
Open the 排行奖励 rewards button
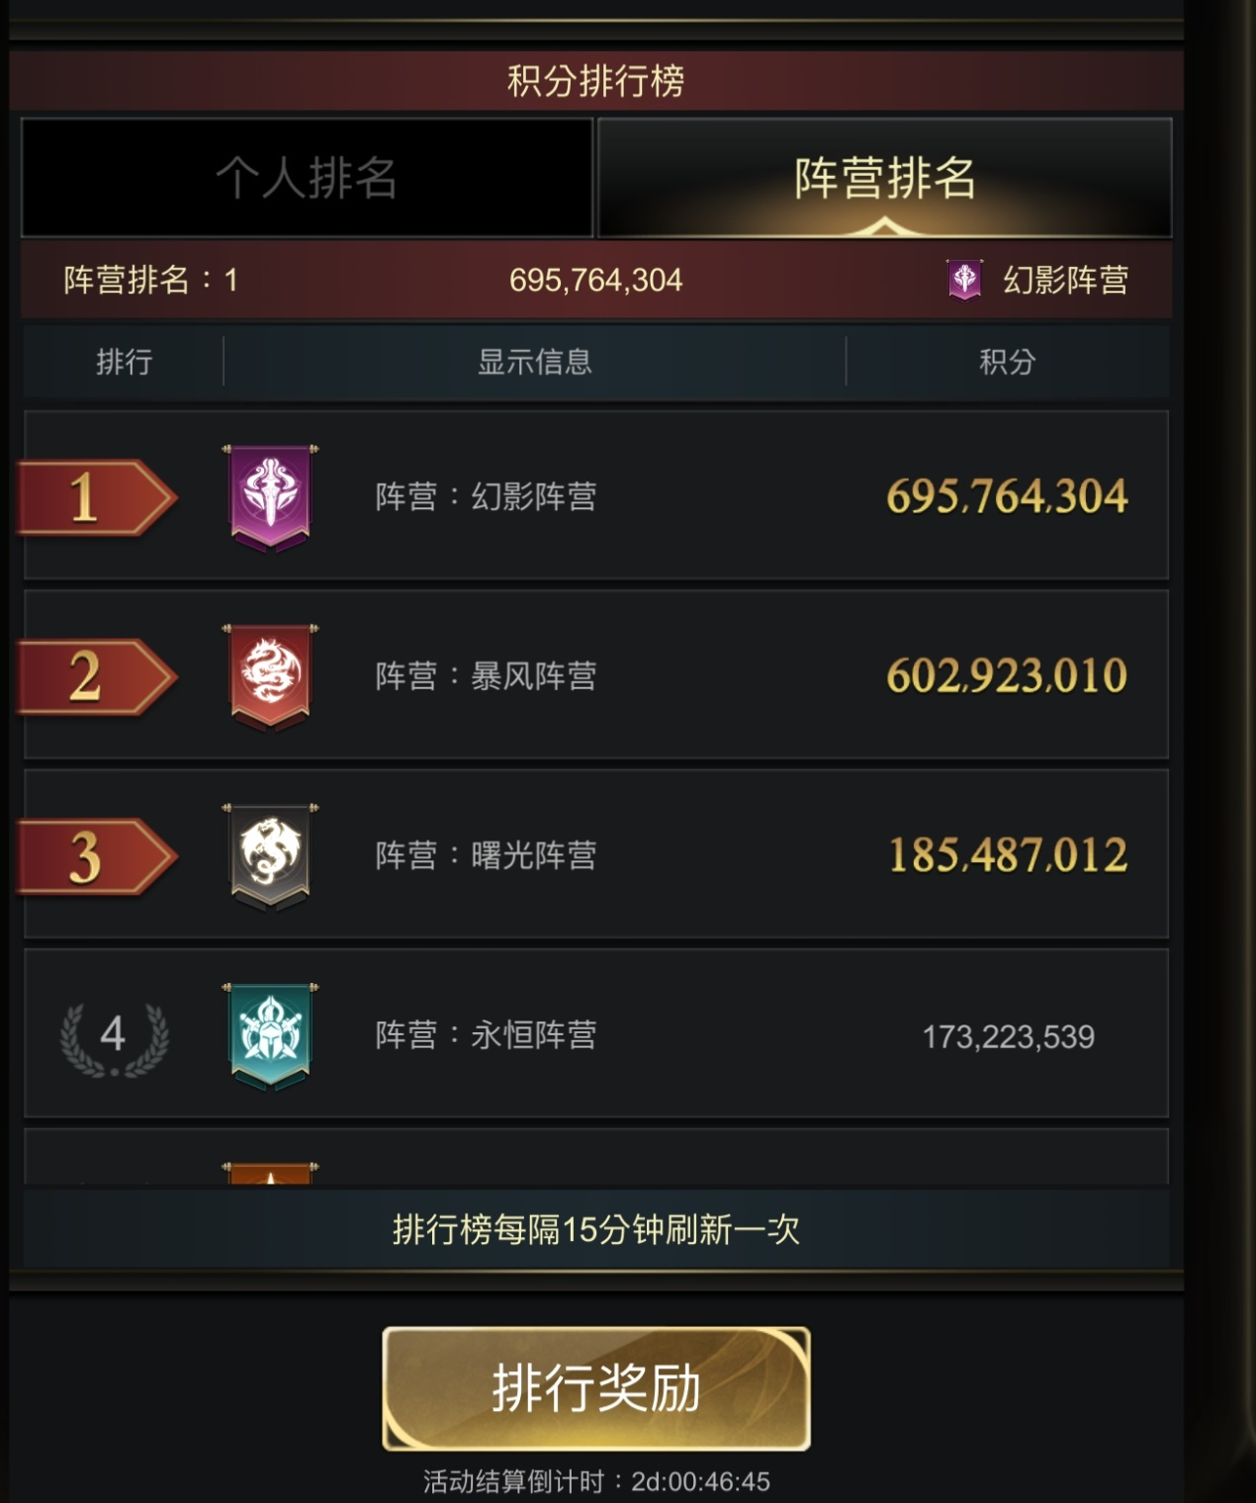coord(596,1388)
